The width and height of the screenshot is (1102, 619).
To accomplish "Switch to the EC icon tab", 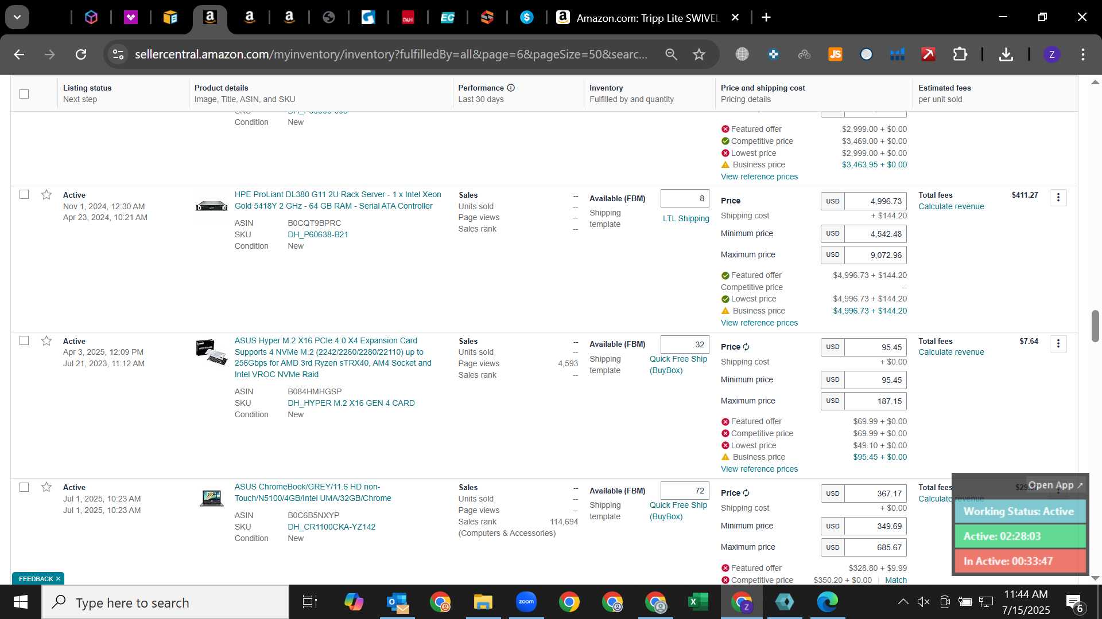I will (448, 18).
